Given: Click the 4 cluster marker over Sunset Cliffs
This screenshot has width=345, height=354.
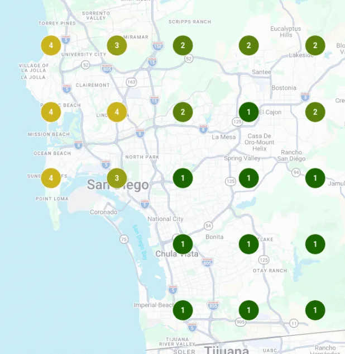Looking at the screenshot, I should [51, 178].
